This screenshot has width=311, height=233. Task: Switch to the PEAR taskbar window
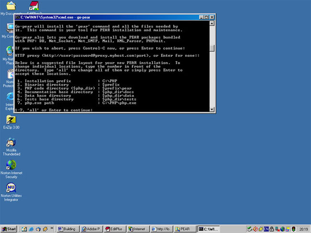(x=185, y=229)
